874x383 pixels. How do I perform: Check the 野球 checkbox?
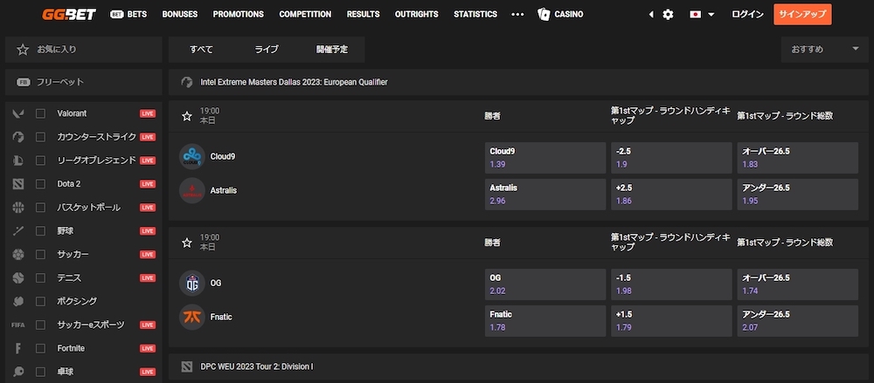click(x=41, y=231)
